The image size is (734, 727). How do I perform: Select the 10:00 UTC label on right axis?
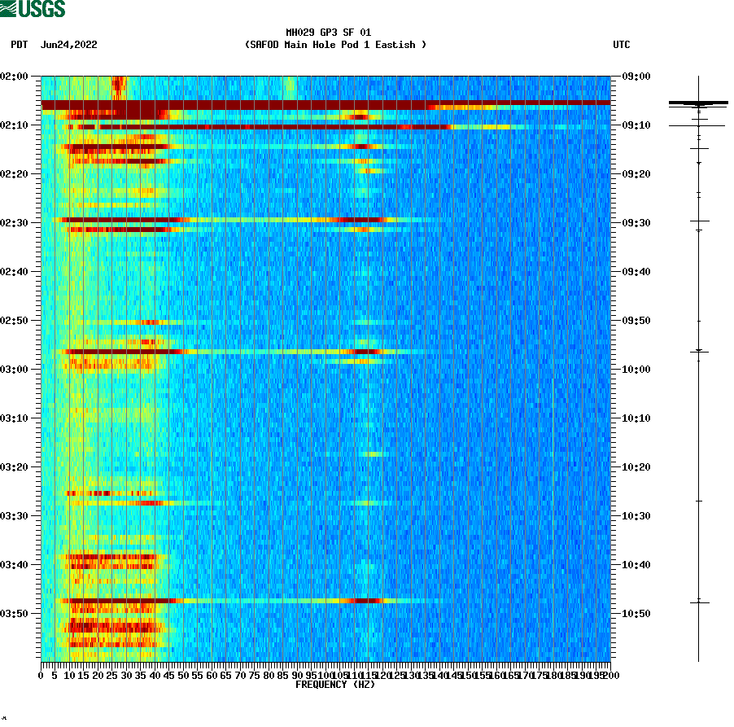tap(636, 367)
